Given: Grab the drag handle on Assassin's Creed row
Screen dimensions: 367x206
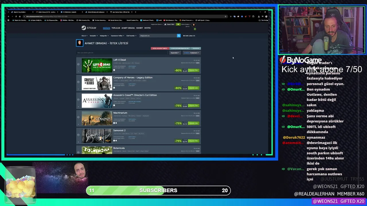Looking at the screenshot, I should (x=78, y=100).
